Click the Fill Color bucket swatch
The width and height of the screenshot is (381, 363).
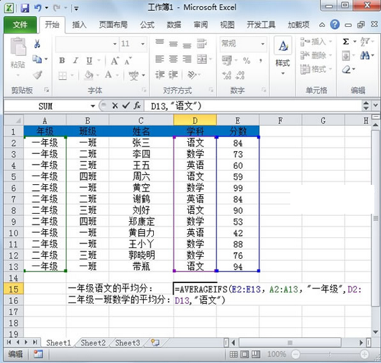(x=89, y=75)
